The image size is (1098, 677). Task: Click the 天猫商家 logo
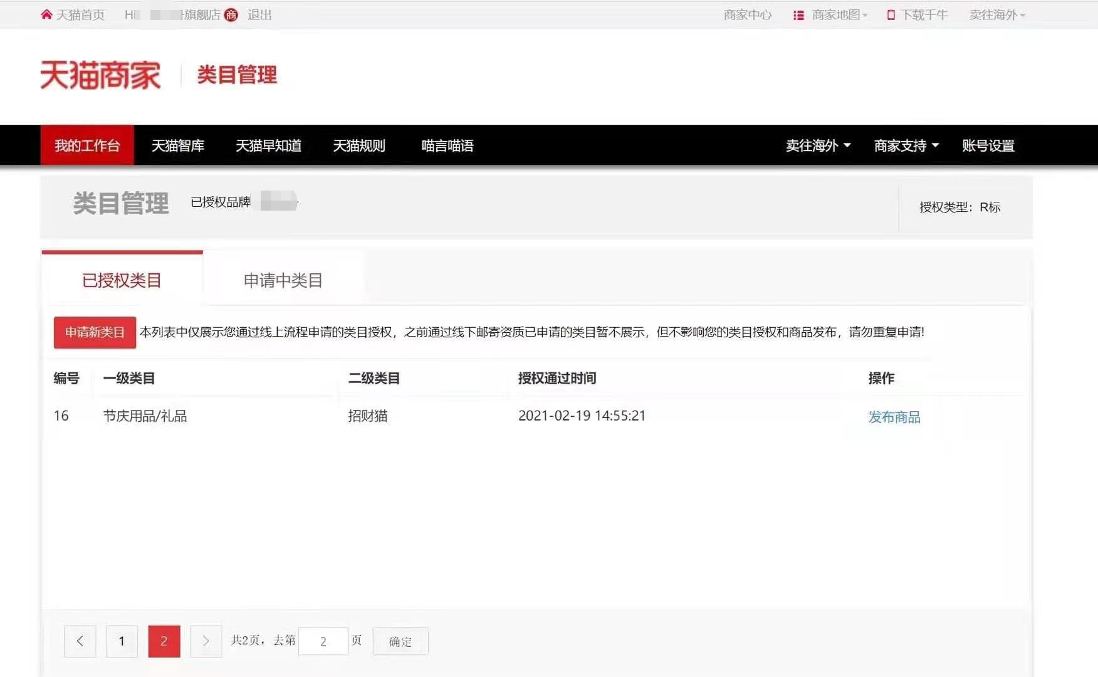(101, 75)
